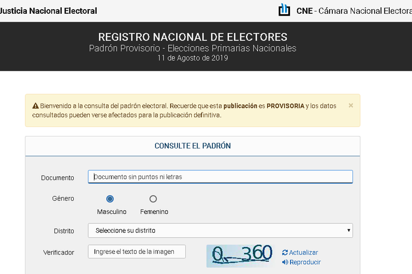This screenshot has width=412, height=274.
Task: Click the Masculino label text
Action: [x=112, y=212]
